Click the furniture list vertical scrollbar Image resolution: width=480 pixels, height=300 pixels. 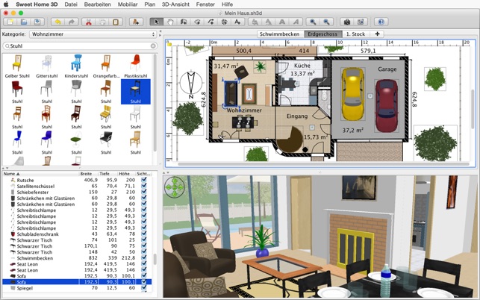(x=155, y=259)
